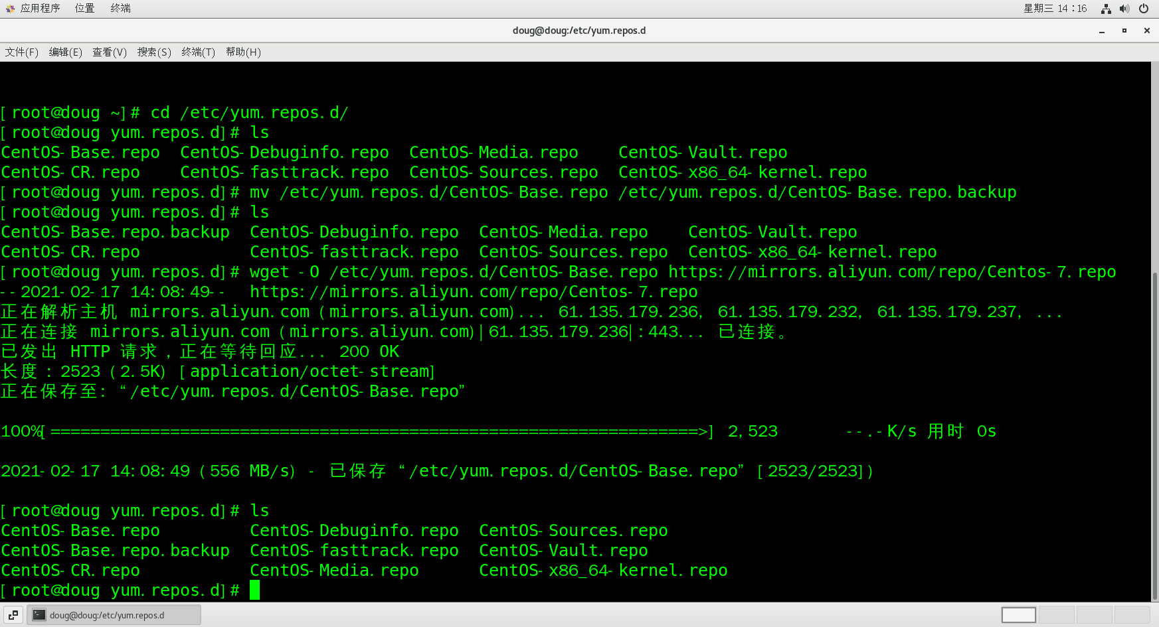Click 'CentOS-fasttrack.repo' in the last ls output
The height and width of the screenshot is (627, 1159).
[354, 551]
